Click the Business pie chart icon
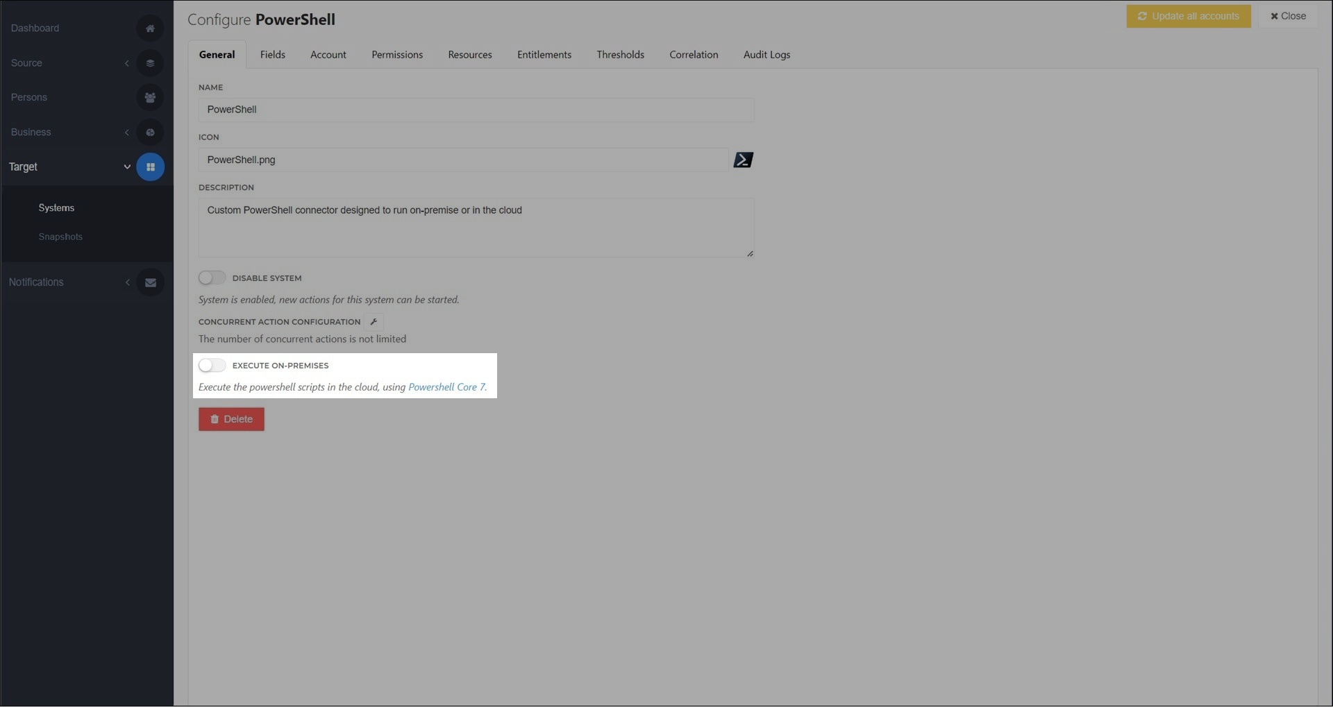 click(x=150, y=133)
